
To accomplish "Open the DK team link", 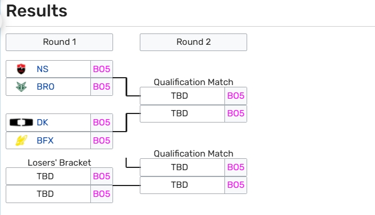I will [x=43, y=123].
